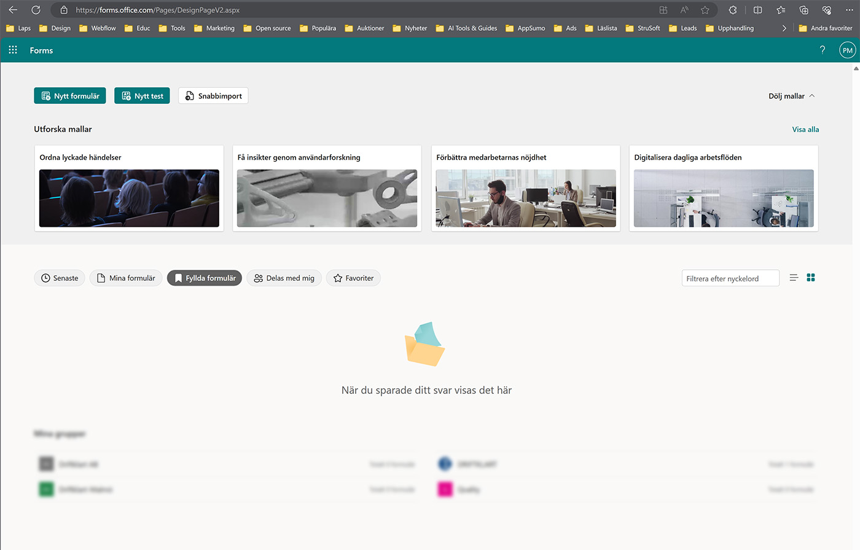This screenshot has width=860, height=550.
Task: Open the AppSumo bookmark folder
Action: tap(525, 28)
